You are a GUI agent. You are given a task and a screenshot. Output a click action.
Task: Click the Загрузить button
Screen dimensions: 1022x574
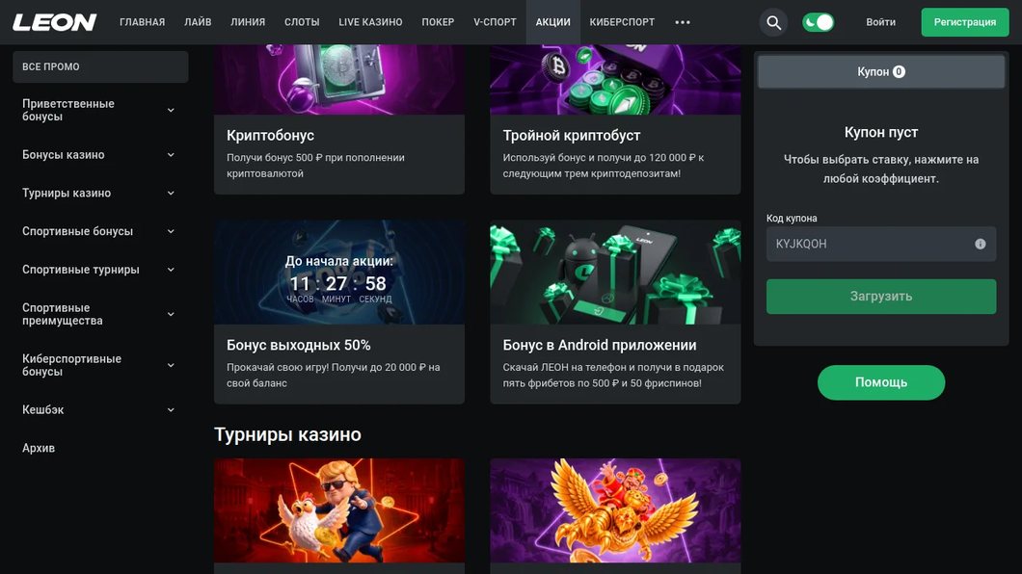(x=881, y=297)
